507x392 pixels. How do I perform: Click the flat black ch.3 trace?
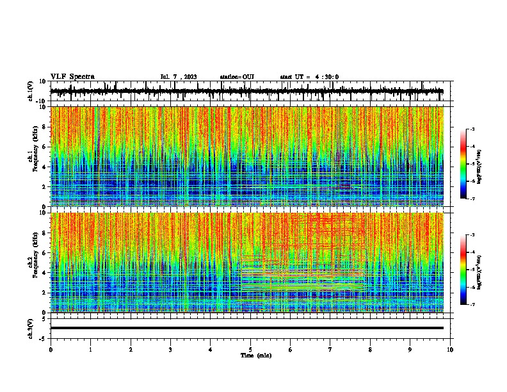click(x=246, y=328)
